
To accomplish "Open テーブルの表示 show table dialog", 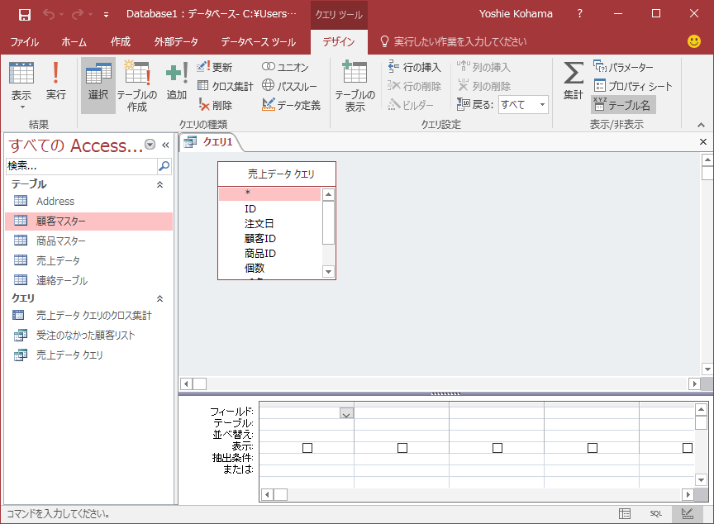I will point(355,86).
